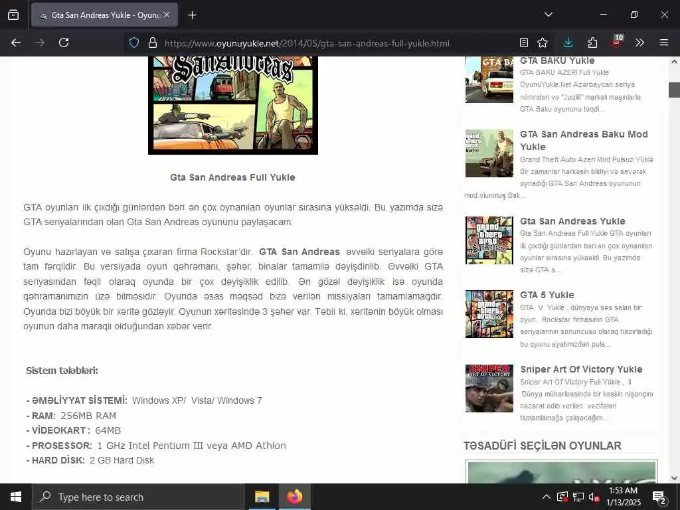Click scrollbar up arrow

[674, 62]
